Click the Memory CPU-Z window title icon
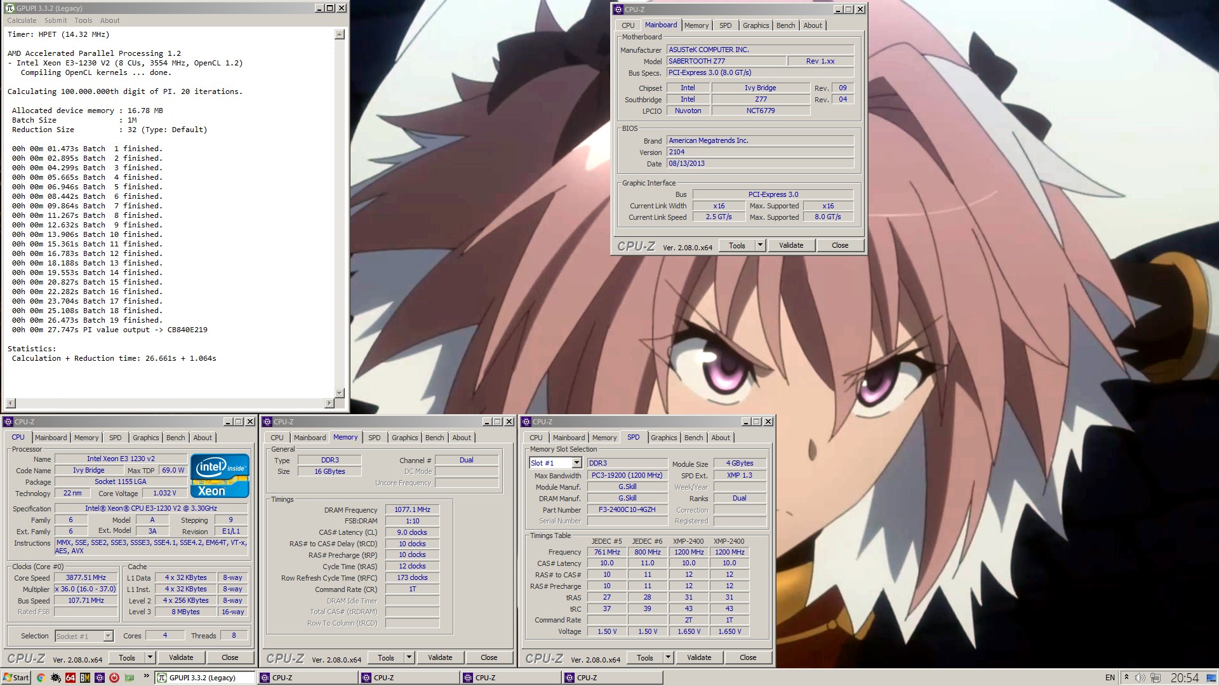 268,422
